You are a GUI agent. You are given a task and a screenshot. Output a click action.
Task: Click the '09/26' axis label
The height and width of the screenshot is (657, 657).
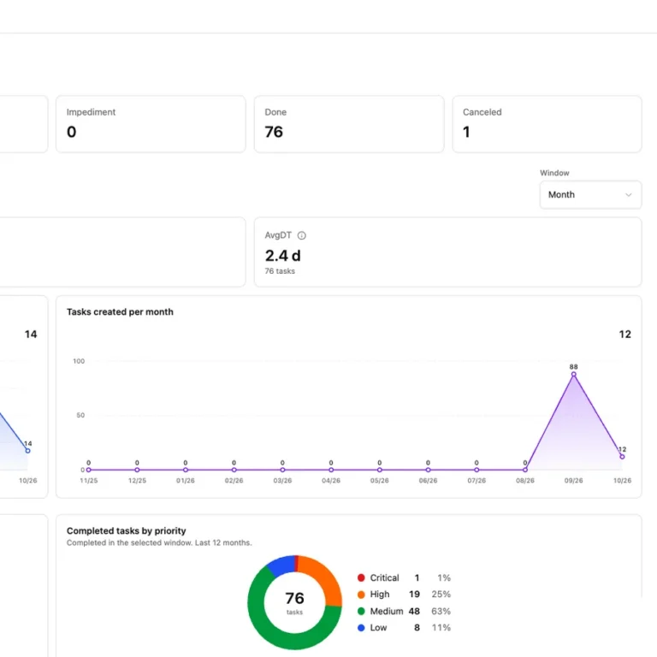click(574, 481)
